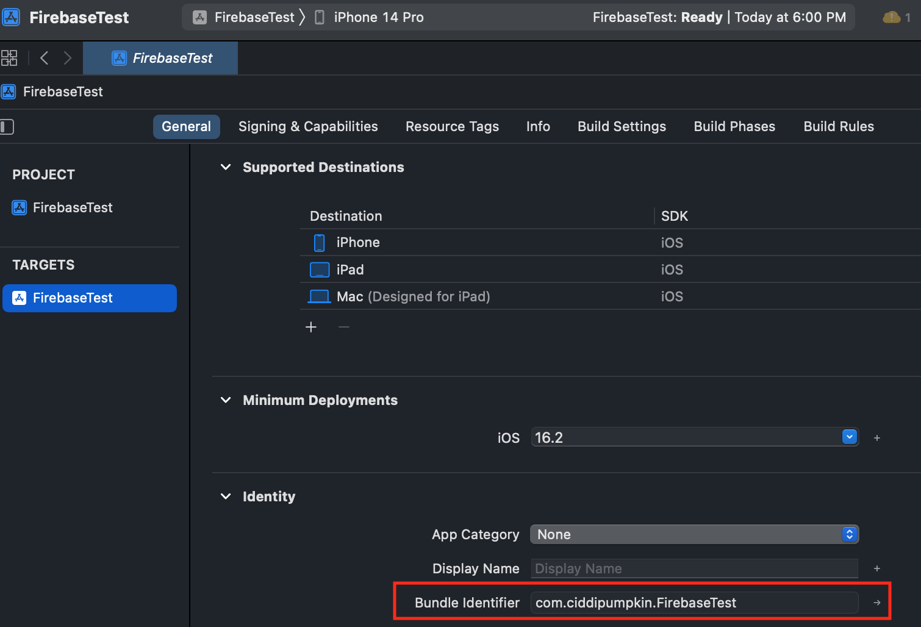Collapse the Minimum Deployments section
The width and height of the screenshot is (921, 627).
coord(226,400)
